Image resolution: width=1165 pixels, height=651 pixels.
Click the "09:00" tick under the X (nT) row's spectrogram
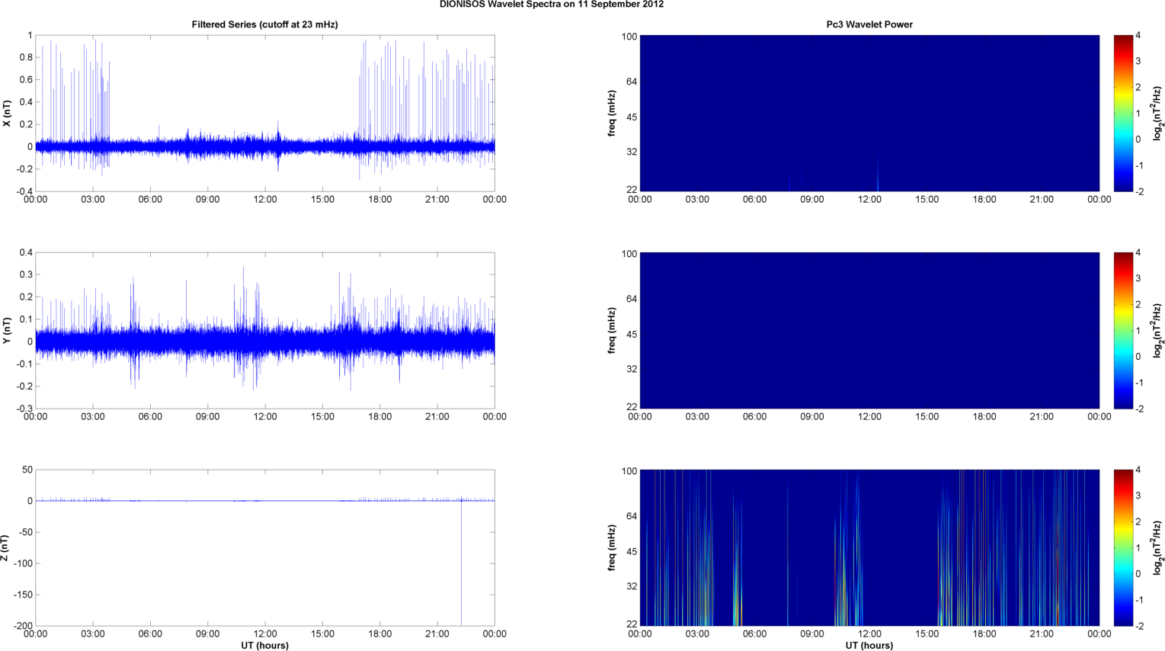tap(812, 200)
